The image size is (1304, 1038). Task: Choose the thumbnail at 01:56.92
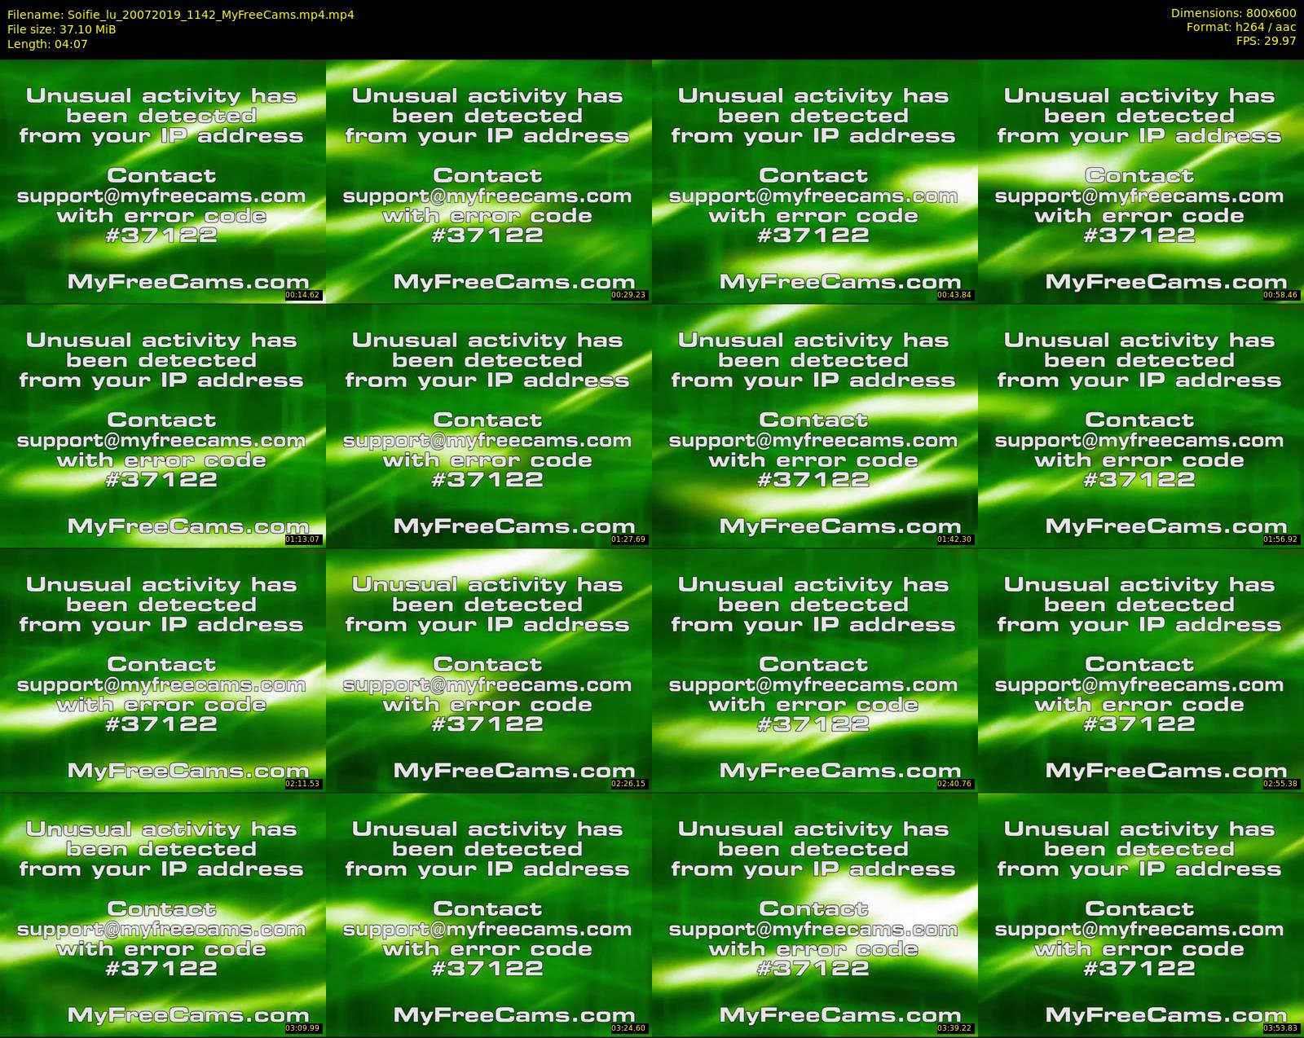[x=1140, y=425]
